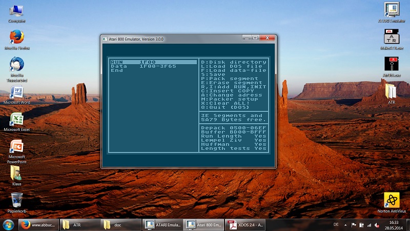The height and width of the screenshot is (231, 410).
Task: Click the Run Length Yes setting
Action: click(234, 136)
